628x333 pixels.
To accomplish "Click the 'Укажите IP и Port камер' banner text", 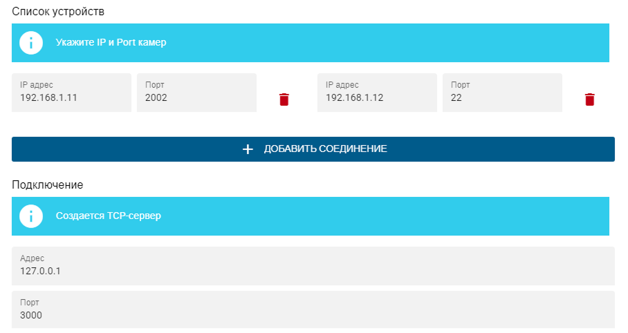I will tap(111, 43).
